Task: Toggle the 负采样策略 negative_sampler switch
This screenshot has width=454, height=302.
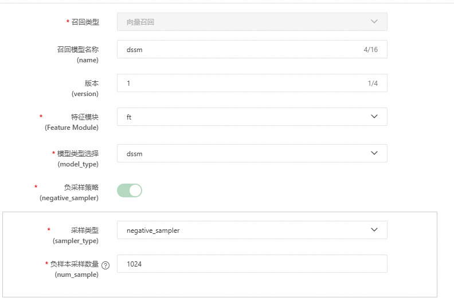Action: point(130,190)
